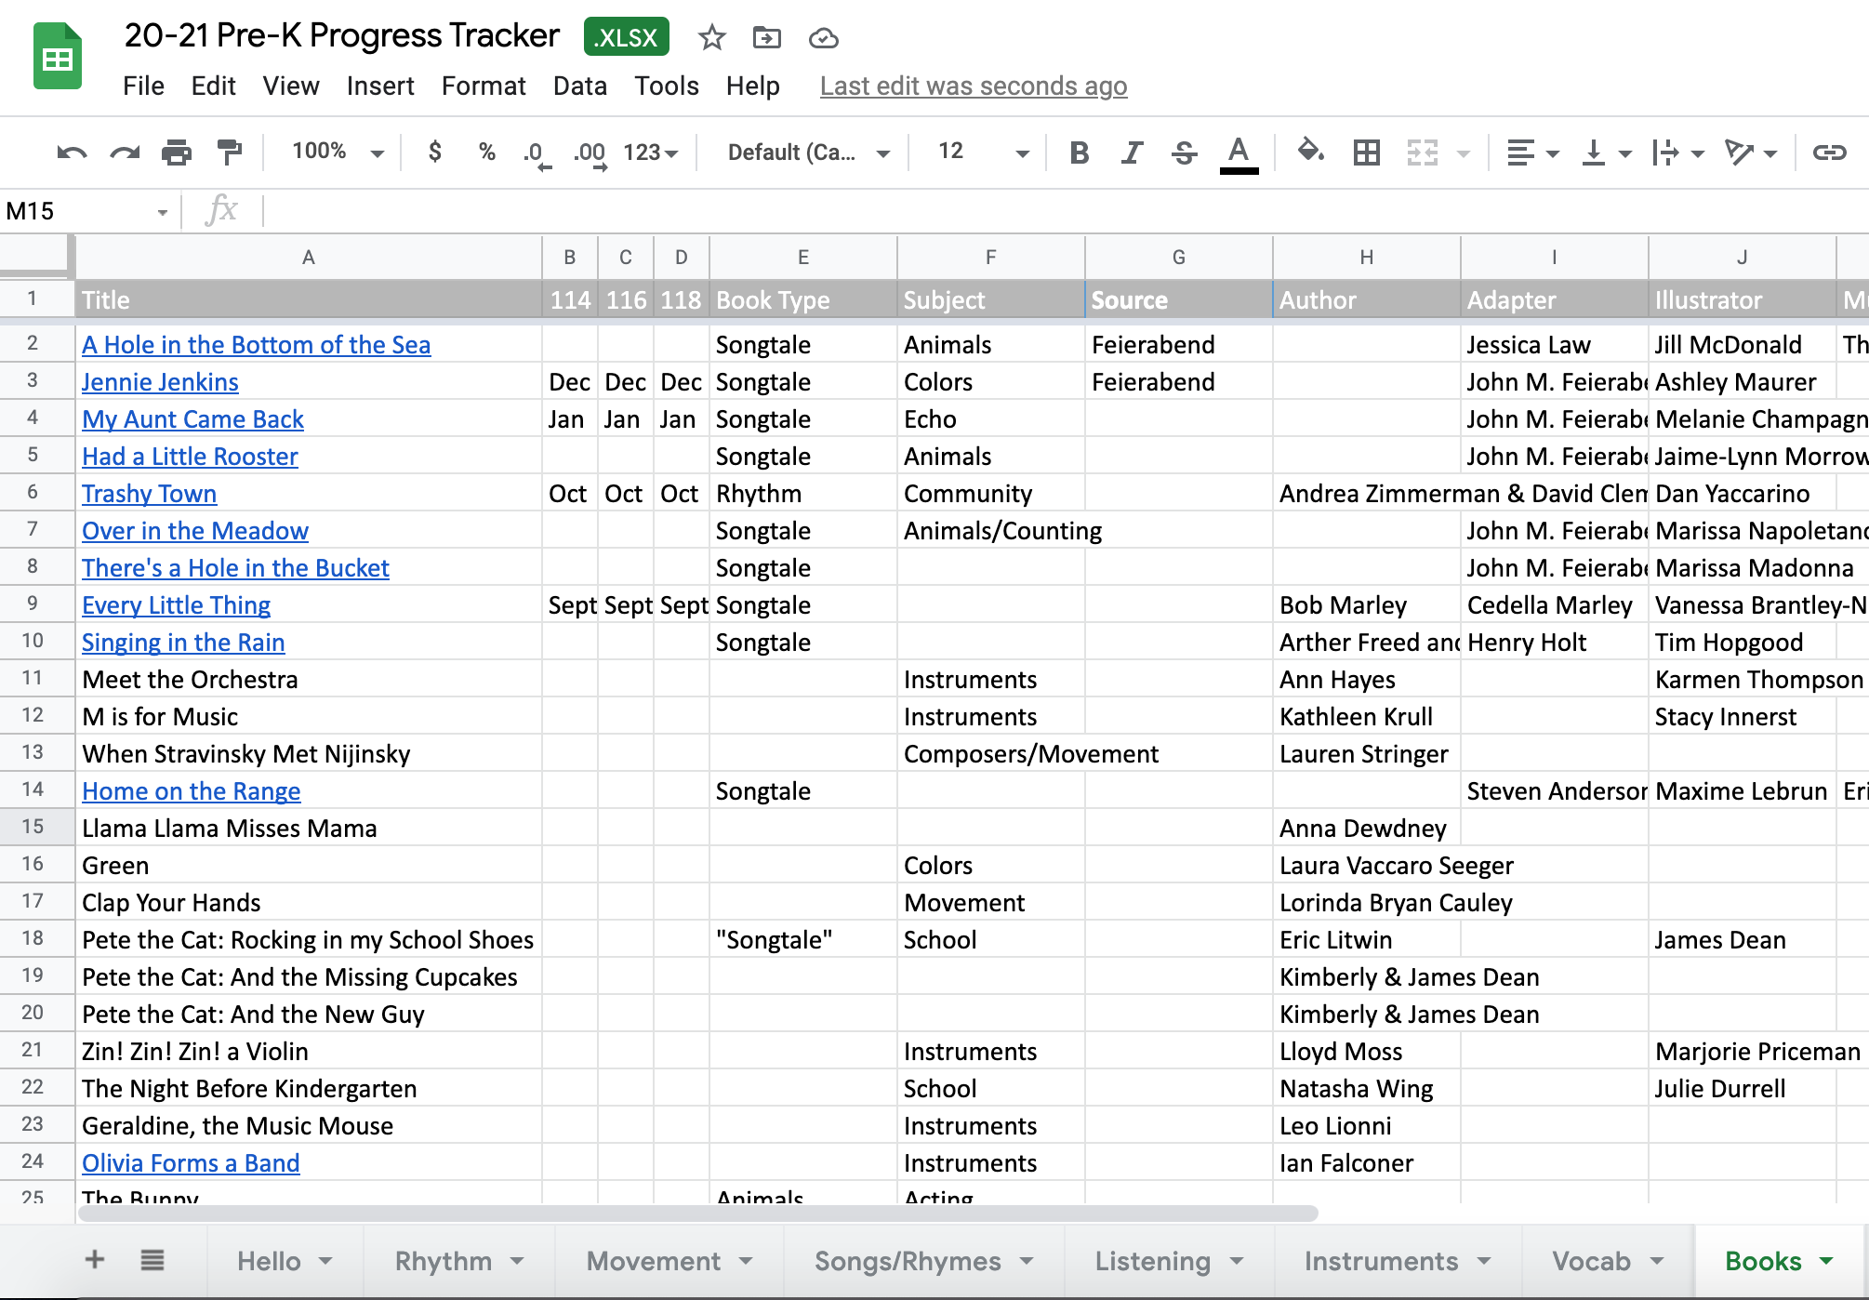The width and height of the screenshot is (1869, 1300).
Task: Click the borders/grid icon
Action: coord(1363,152)
